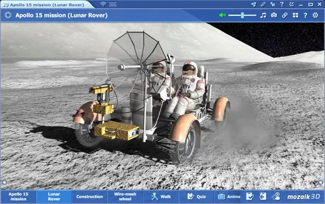The image size is (325, 204).
Task: Take a screenshot with the camera icon
Action: coord(274,15)
